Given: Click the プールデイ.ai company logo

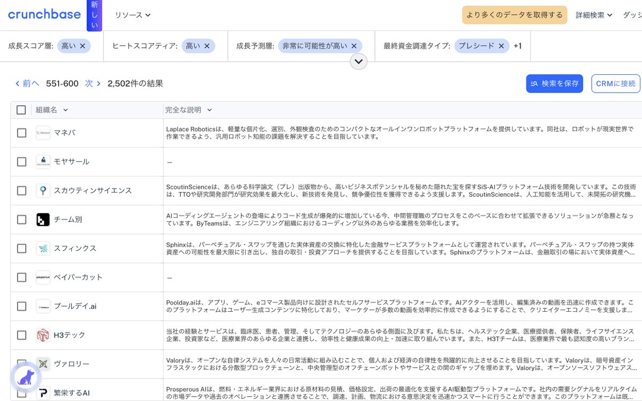Looking at the screenshot, I should [43, 306].
